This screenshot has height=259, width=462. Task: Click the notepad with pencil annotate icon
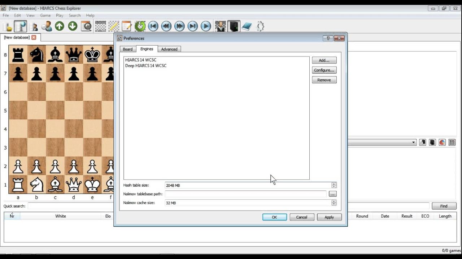pos(127,26)
